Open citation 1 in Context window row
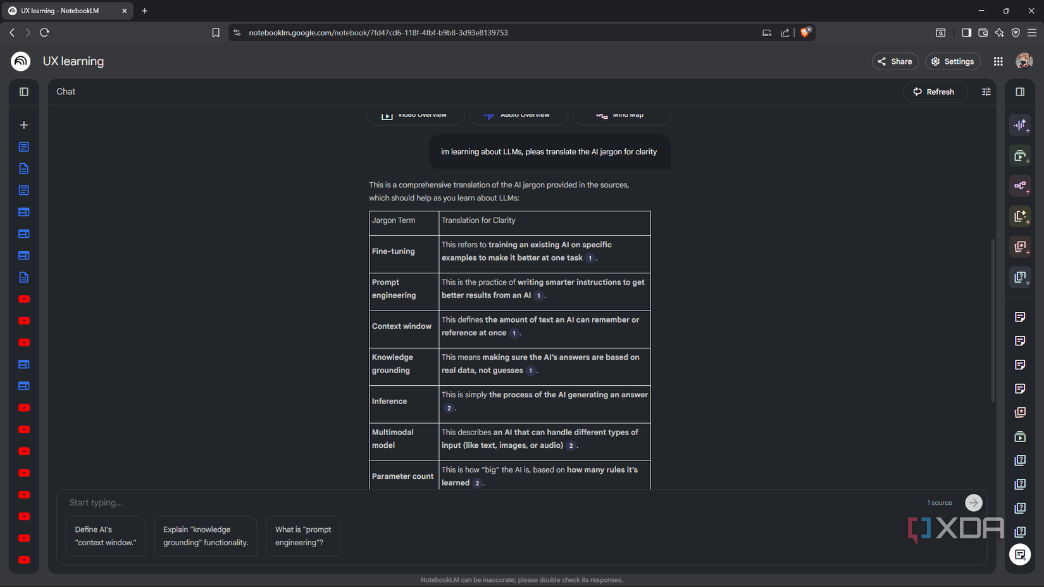This screenshot has height=587, width=1044. 514,333
